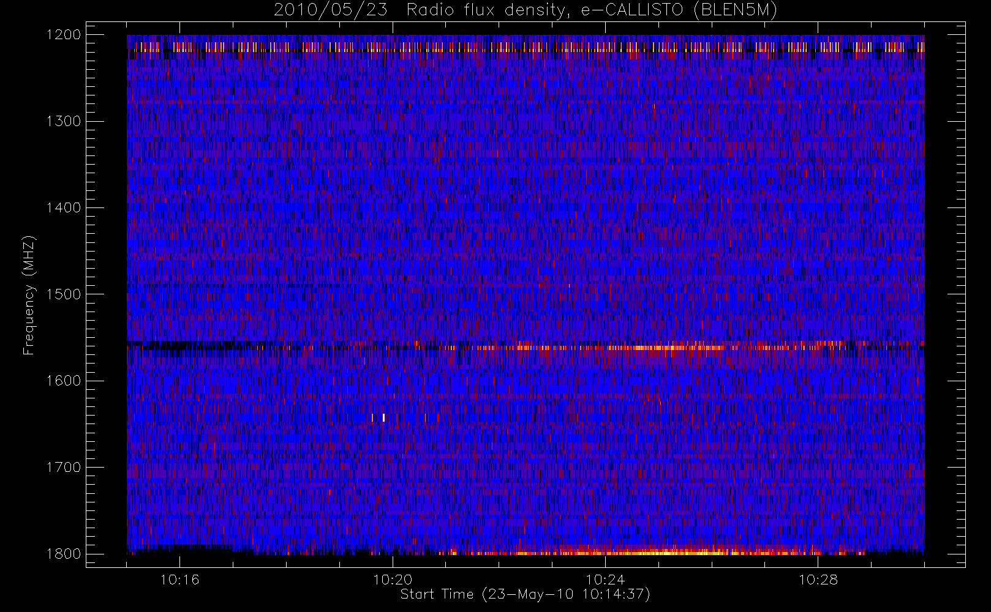This screenshot has height=612, width=991.
Task: Click the 1700 frequency tick label
Action: 64,467
